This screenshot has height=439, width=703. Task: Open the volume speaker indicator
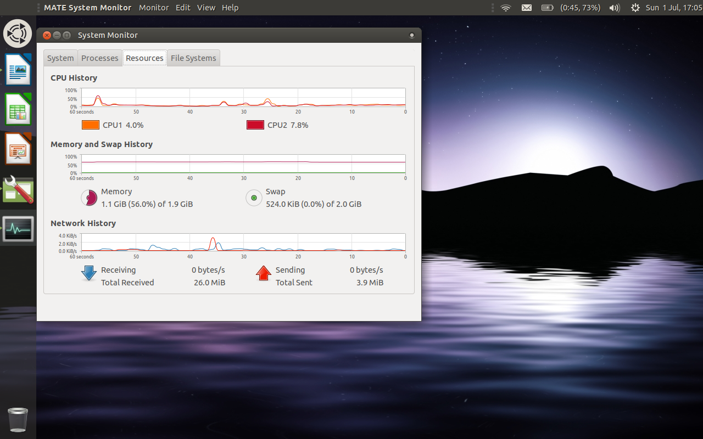coord(615,8)
